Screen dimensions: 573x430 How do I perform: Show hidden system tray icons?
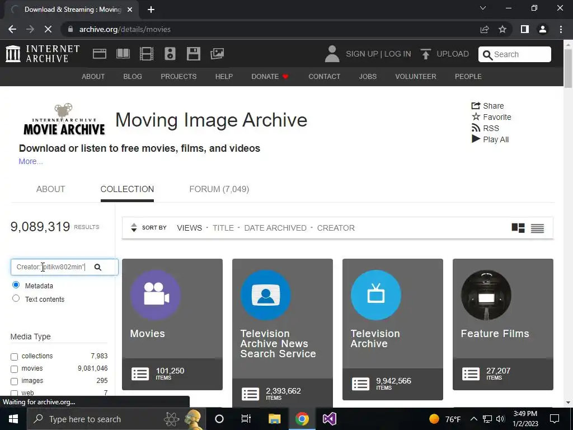(473, 419)
